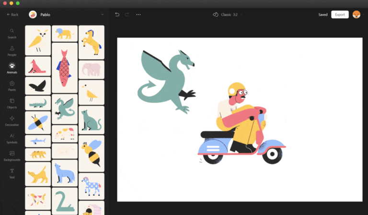Click the redo arrow icon

126,14
